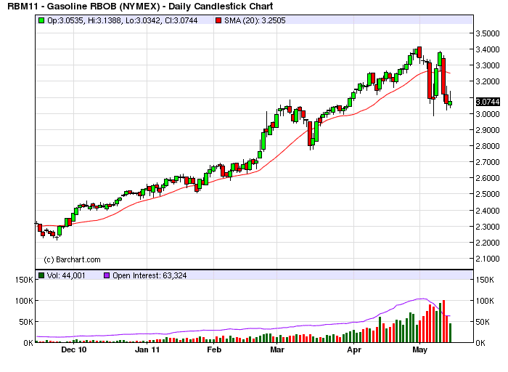Click the 'May' date axis label
The image size is (508, 372).
[420, 350]
